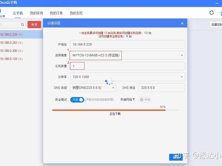Select host 10.168.0.229 in list

click(x=21, y=34)
